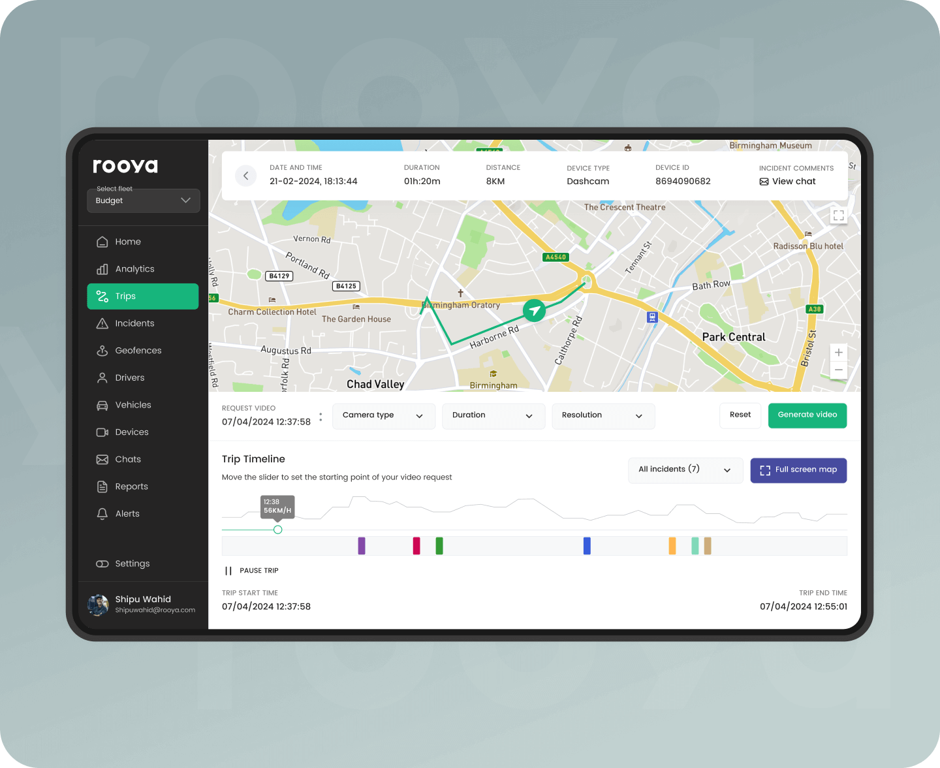Click the Geofences icon in sidebar
The image size is (940, 768).
[102, 351]
